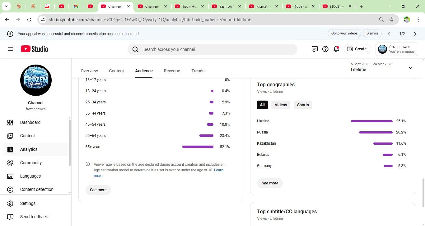Click the YouTube Studio logo
The height and width of the screenshot is (226, 425).
35,49
